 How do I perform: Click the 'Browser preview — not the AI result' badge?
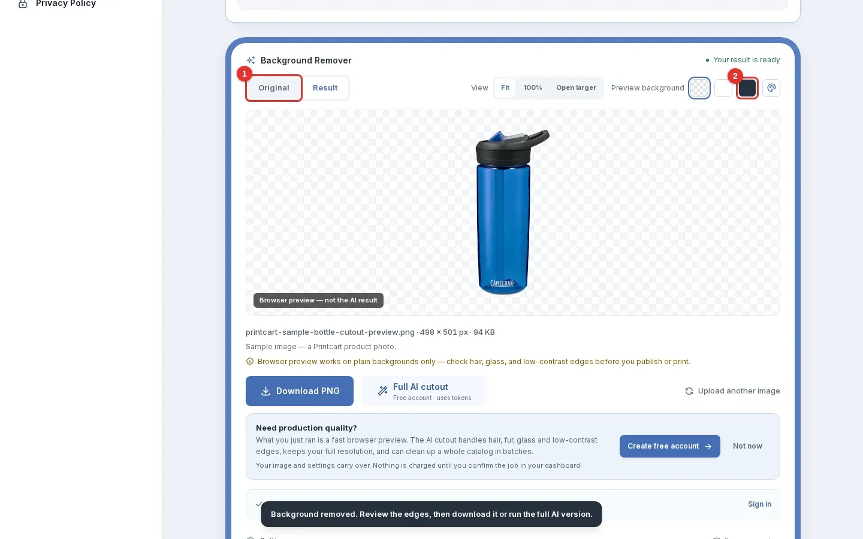318,300
